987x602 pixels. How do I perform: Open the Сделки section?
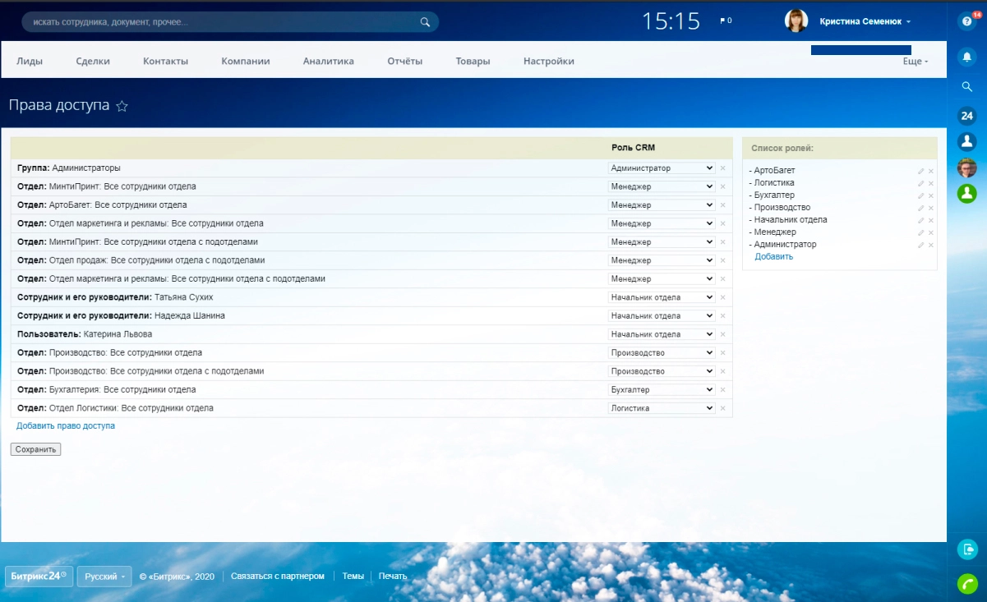pos(93,61)
